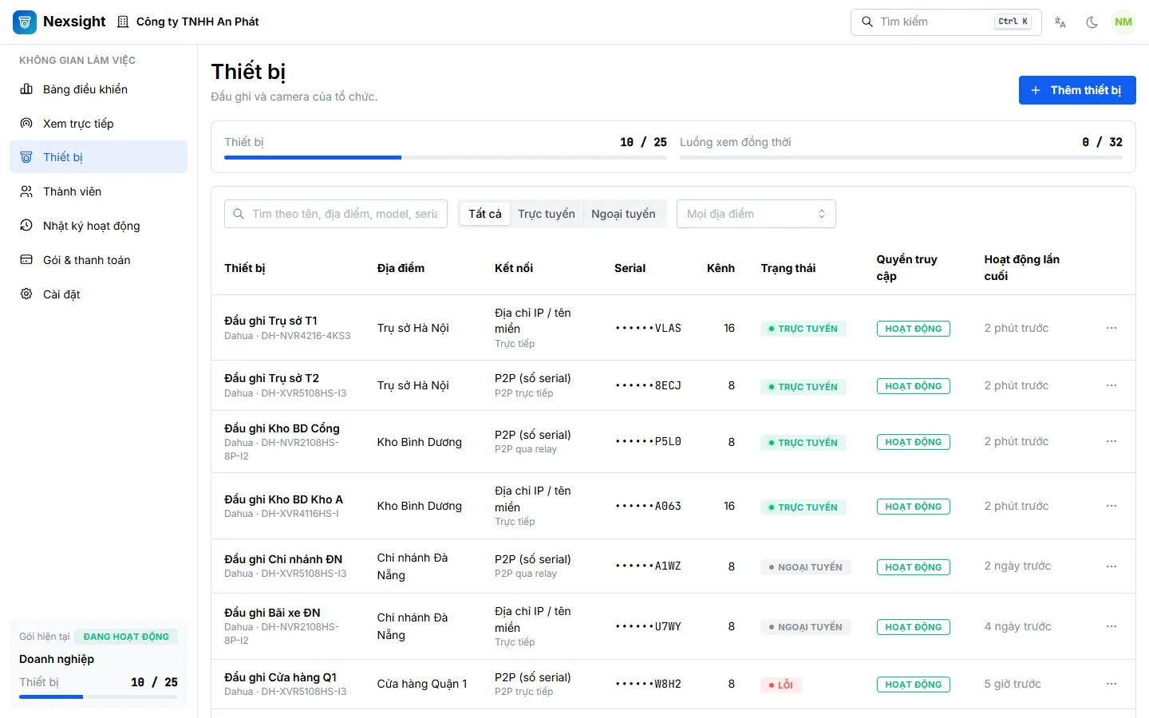Select Thiết bị in the sidebar
The width and height of the screenshot is (1149, 718).
tap(98, 157)
